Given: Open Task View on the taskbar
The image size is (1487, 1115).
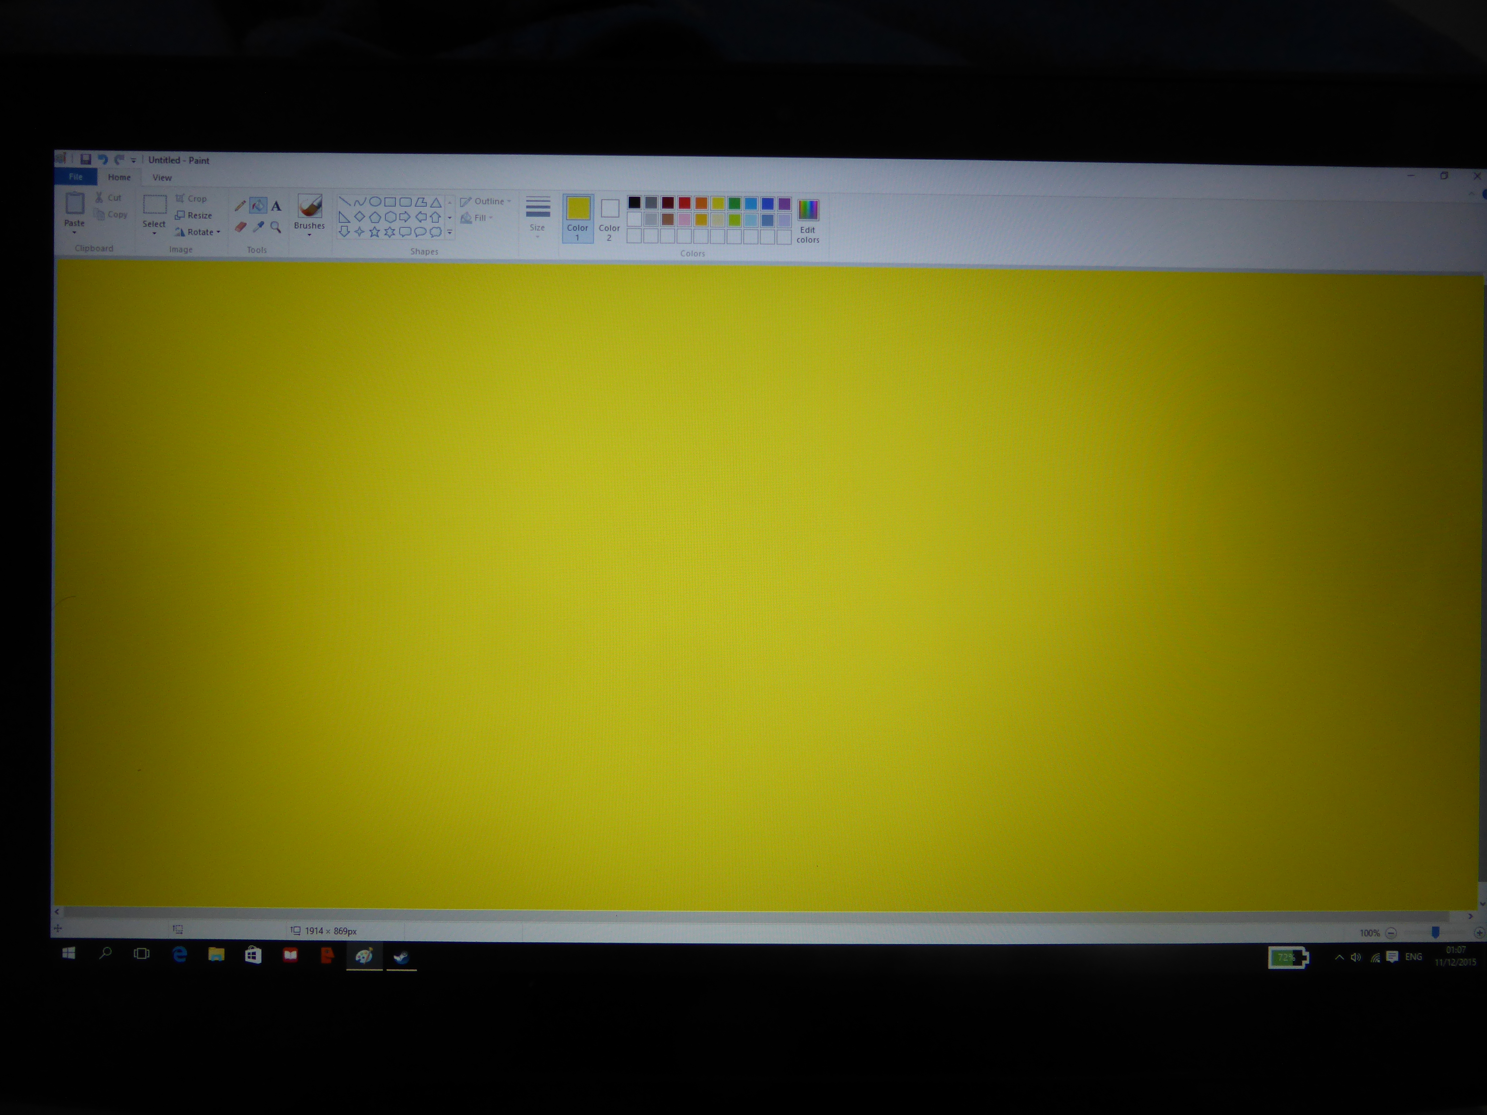Looking at the screenshot, I should tap(141, 954).
